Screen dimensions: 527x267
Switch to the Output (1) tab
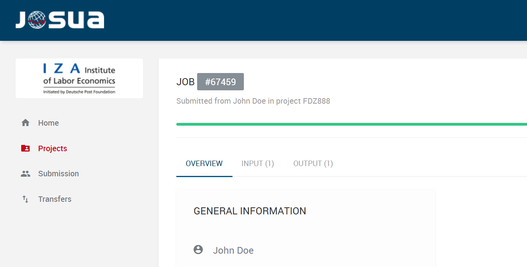[313, 164]
